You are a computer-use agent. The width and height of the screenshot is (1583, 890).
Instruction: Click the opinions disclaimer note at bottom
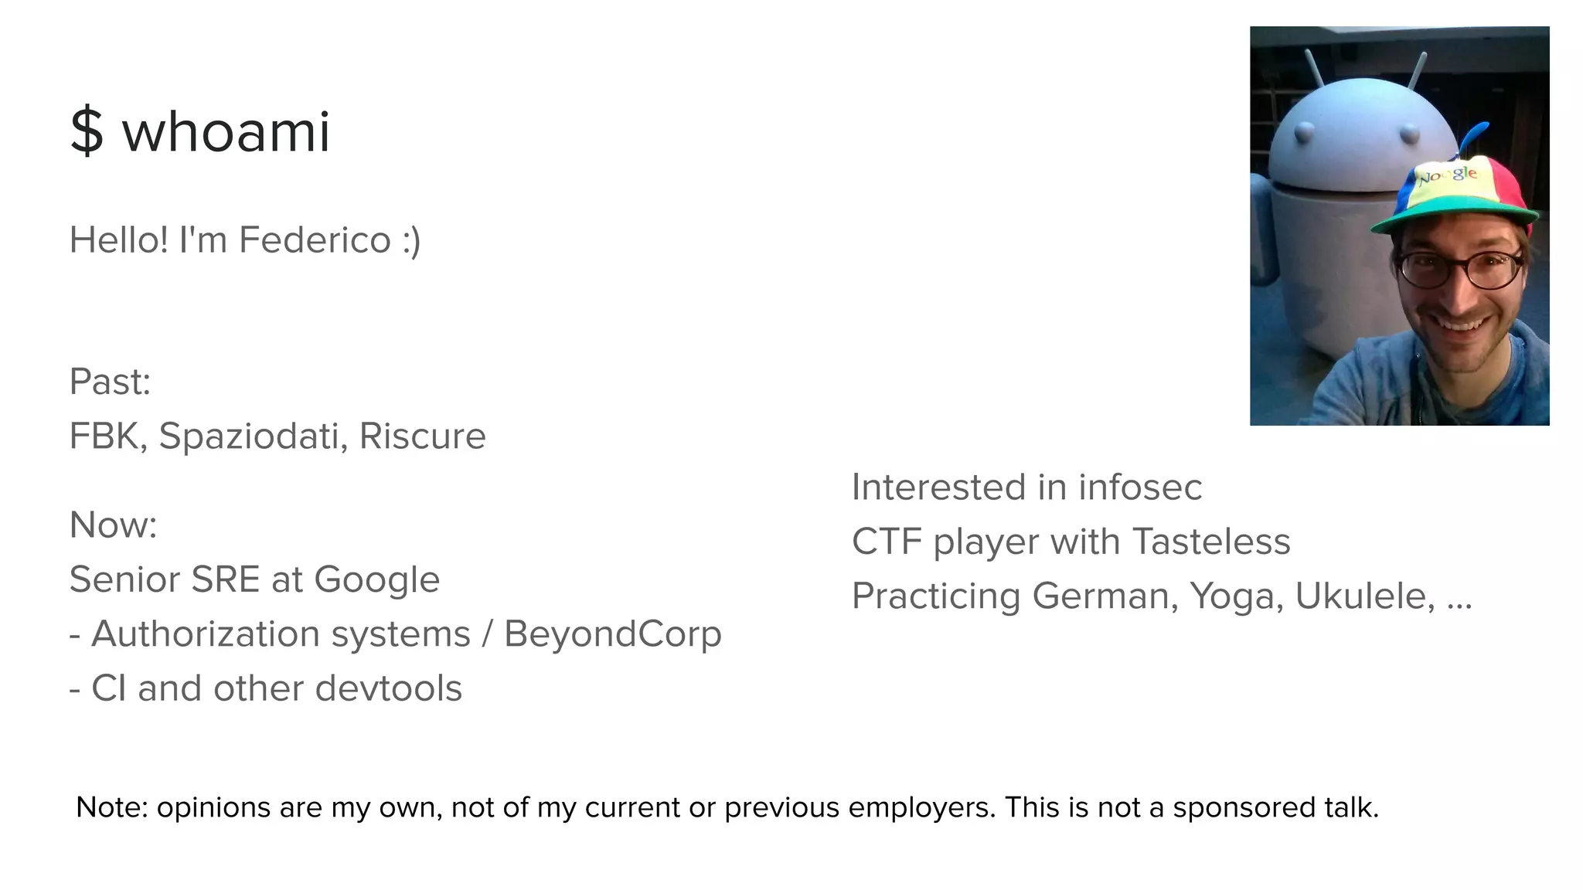[727, 807]
